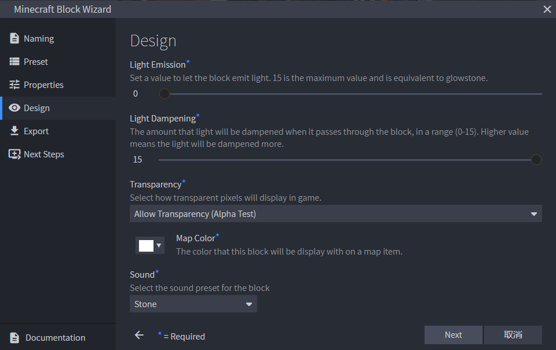The image size is (556, 350).
Task: Switch to the Export step
Action: tap(58, 131)
